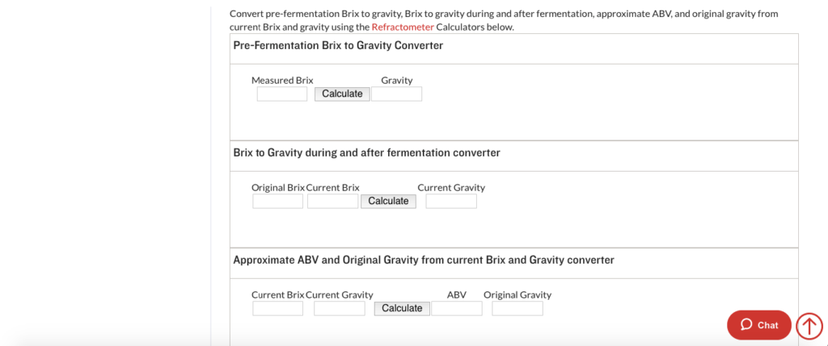Viewport: 828px width, 346px height.
Task: Click Calculate beside Current Gravity output
Action: [388, 201]
